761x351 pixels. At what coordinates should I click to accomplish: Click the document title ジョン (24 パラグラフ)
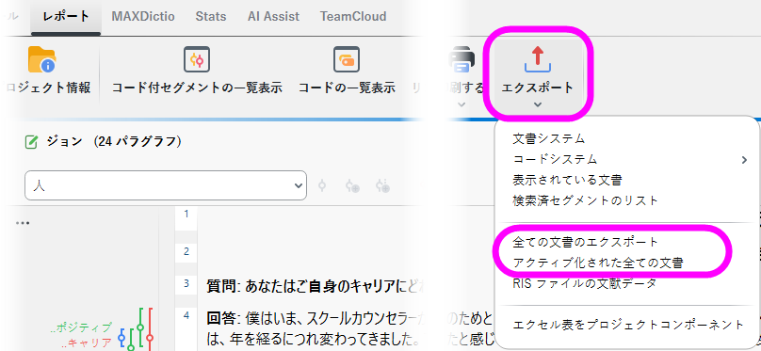pos(114,141)
